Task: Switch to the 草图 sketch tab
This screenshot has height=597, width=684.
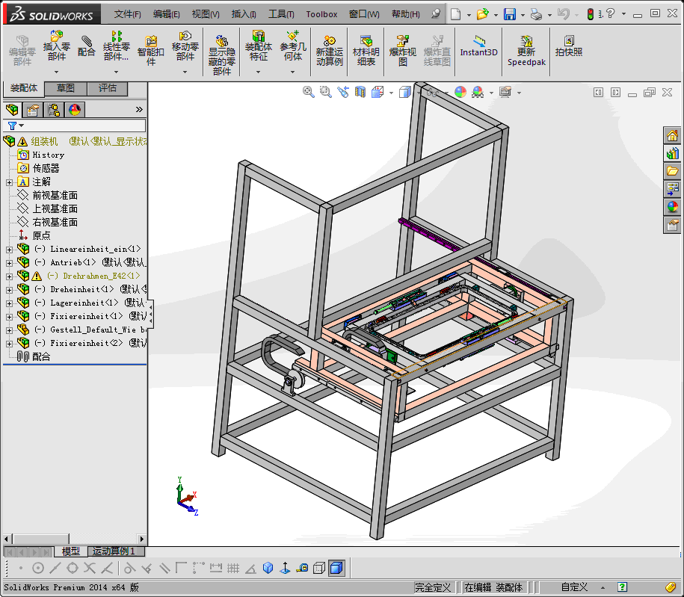Action: click(66, 88)
